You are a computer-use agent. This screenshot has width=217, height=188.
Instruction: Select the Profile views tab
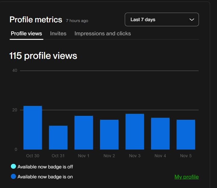point(26,34)
